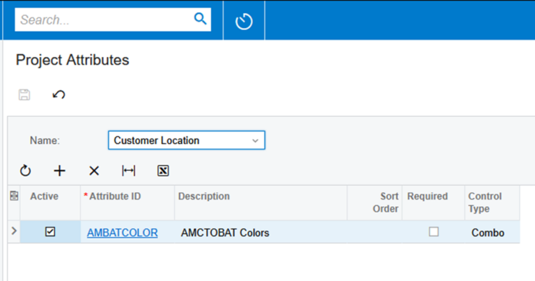Add a new attribute row
Viewport: 535px width, 281px height.
click(x=60, y=170)
